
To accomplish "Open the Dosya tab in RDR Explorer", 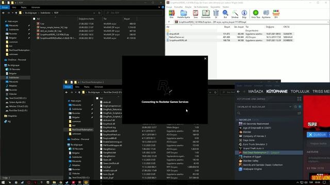I will tap(5, 7).
